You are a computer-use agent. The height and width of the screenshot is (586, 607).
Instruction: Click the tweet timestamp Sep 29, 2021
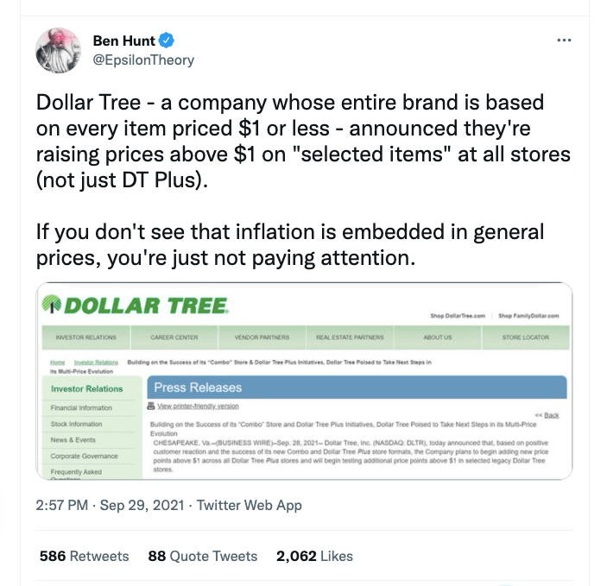click(143, 505)
